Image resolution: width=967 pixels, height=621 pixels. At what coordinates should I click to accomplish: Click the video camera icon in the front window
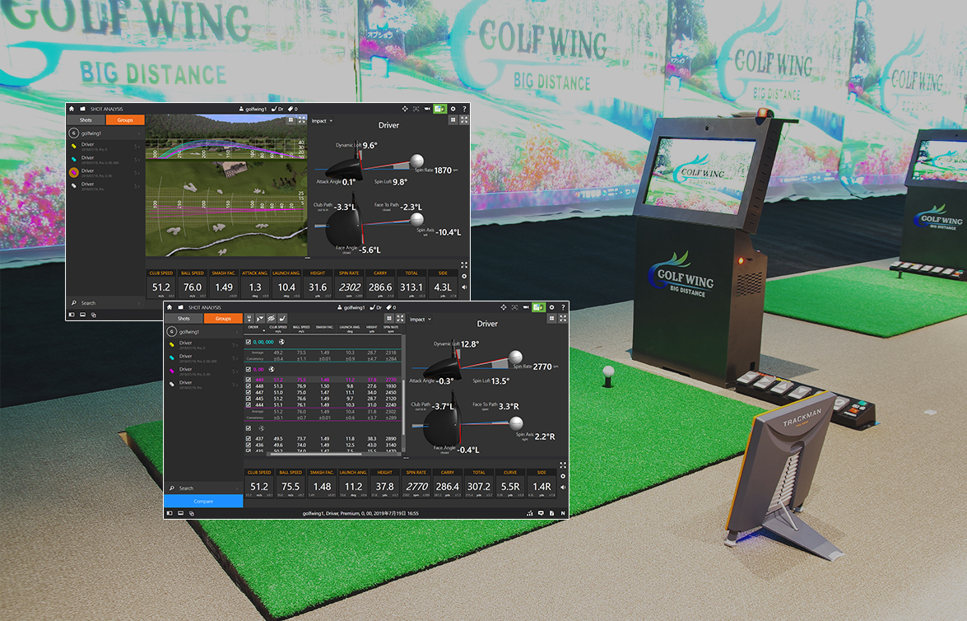[526, 307]
